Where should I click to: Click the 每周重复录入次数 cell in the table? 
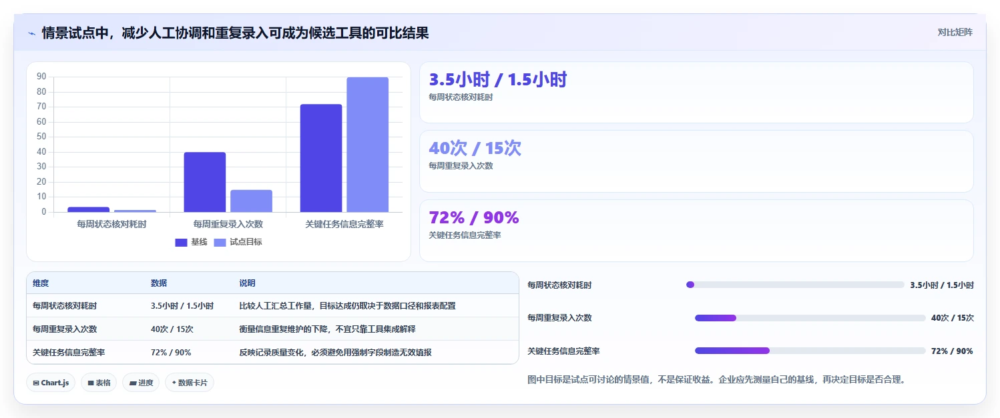point(65,329)
